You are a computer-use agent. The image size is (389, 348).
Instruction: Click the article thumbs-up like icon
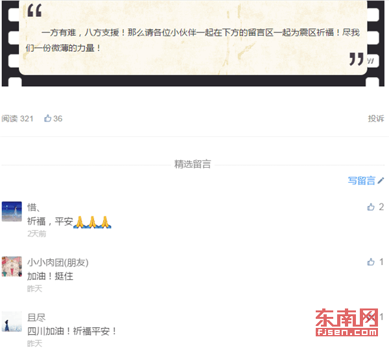pos(47,119)
